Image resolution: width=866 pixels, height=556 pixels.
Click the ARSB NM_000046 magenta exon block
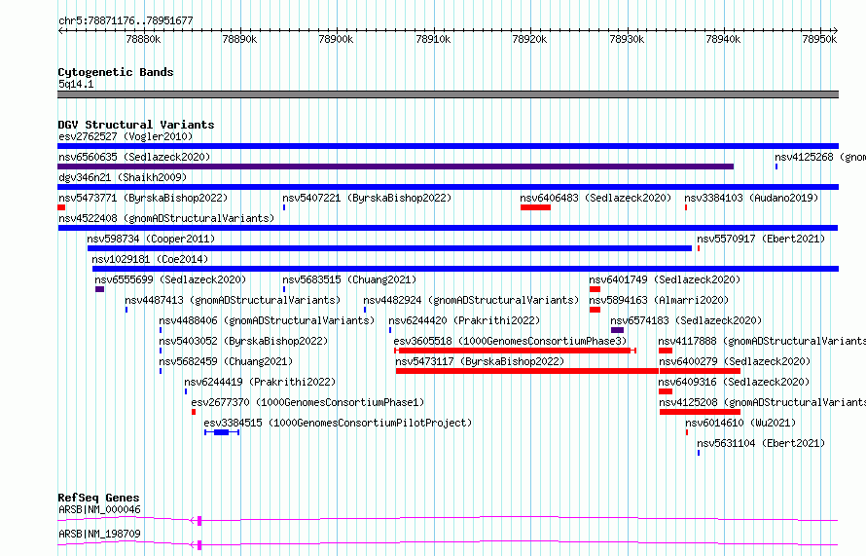199,521
